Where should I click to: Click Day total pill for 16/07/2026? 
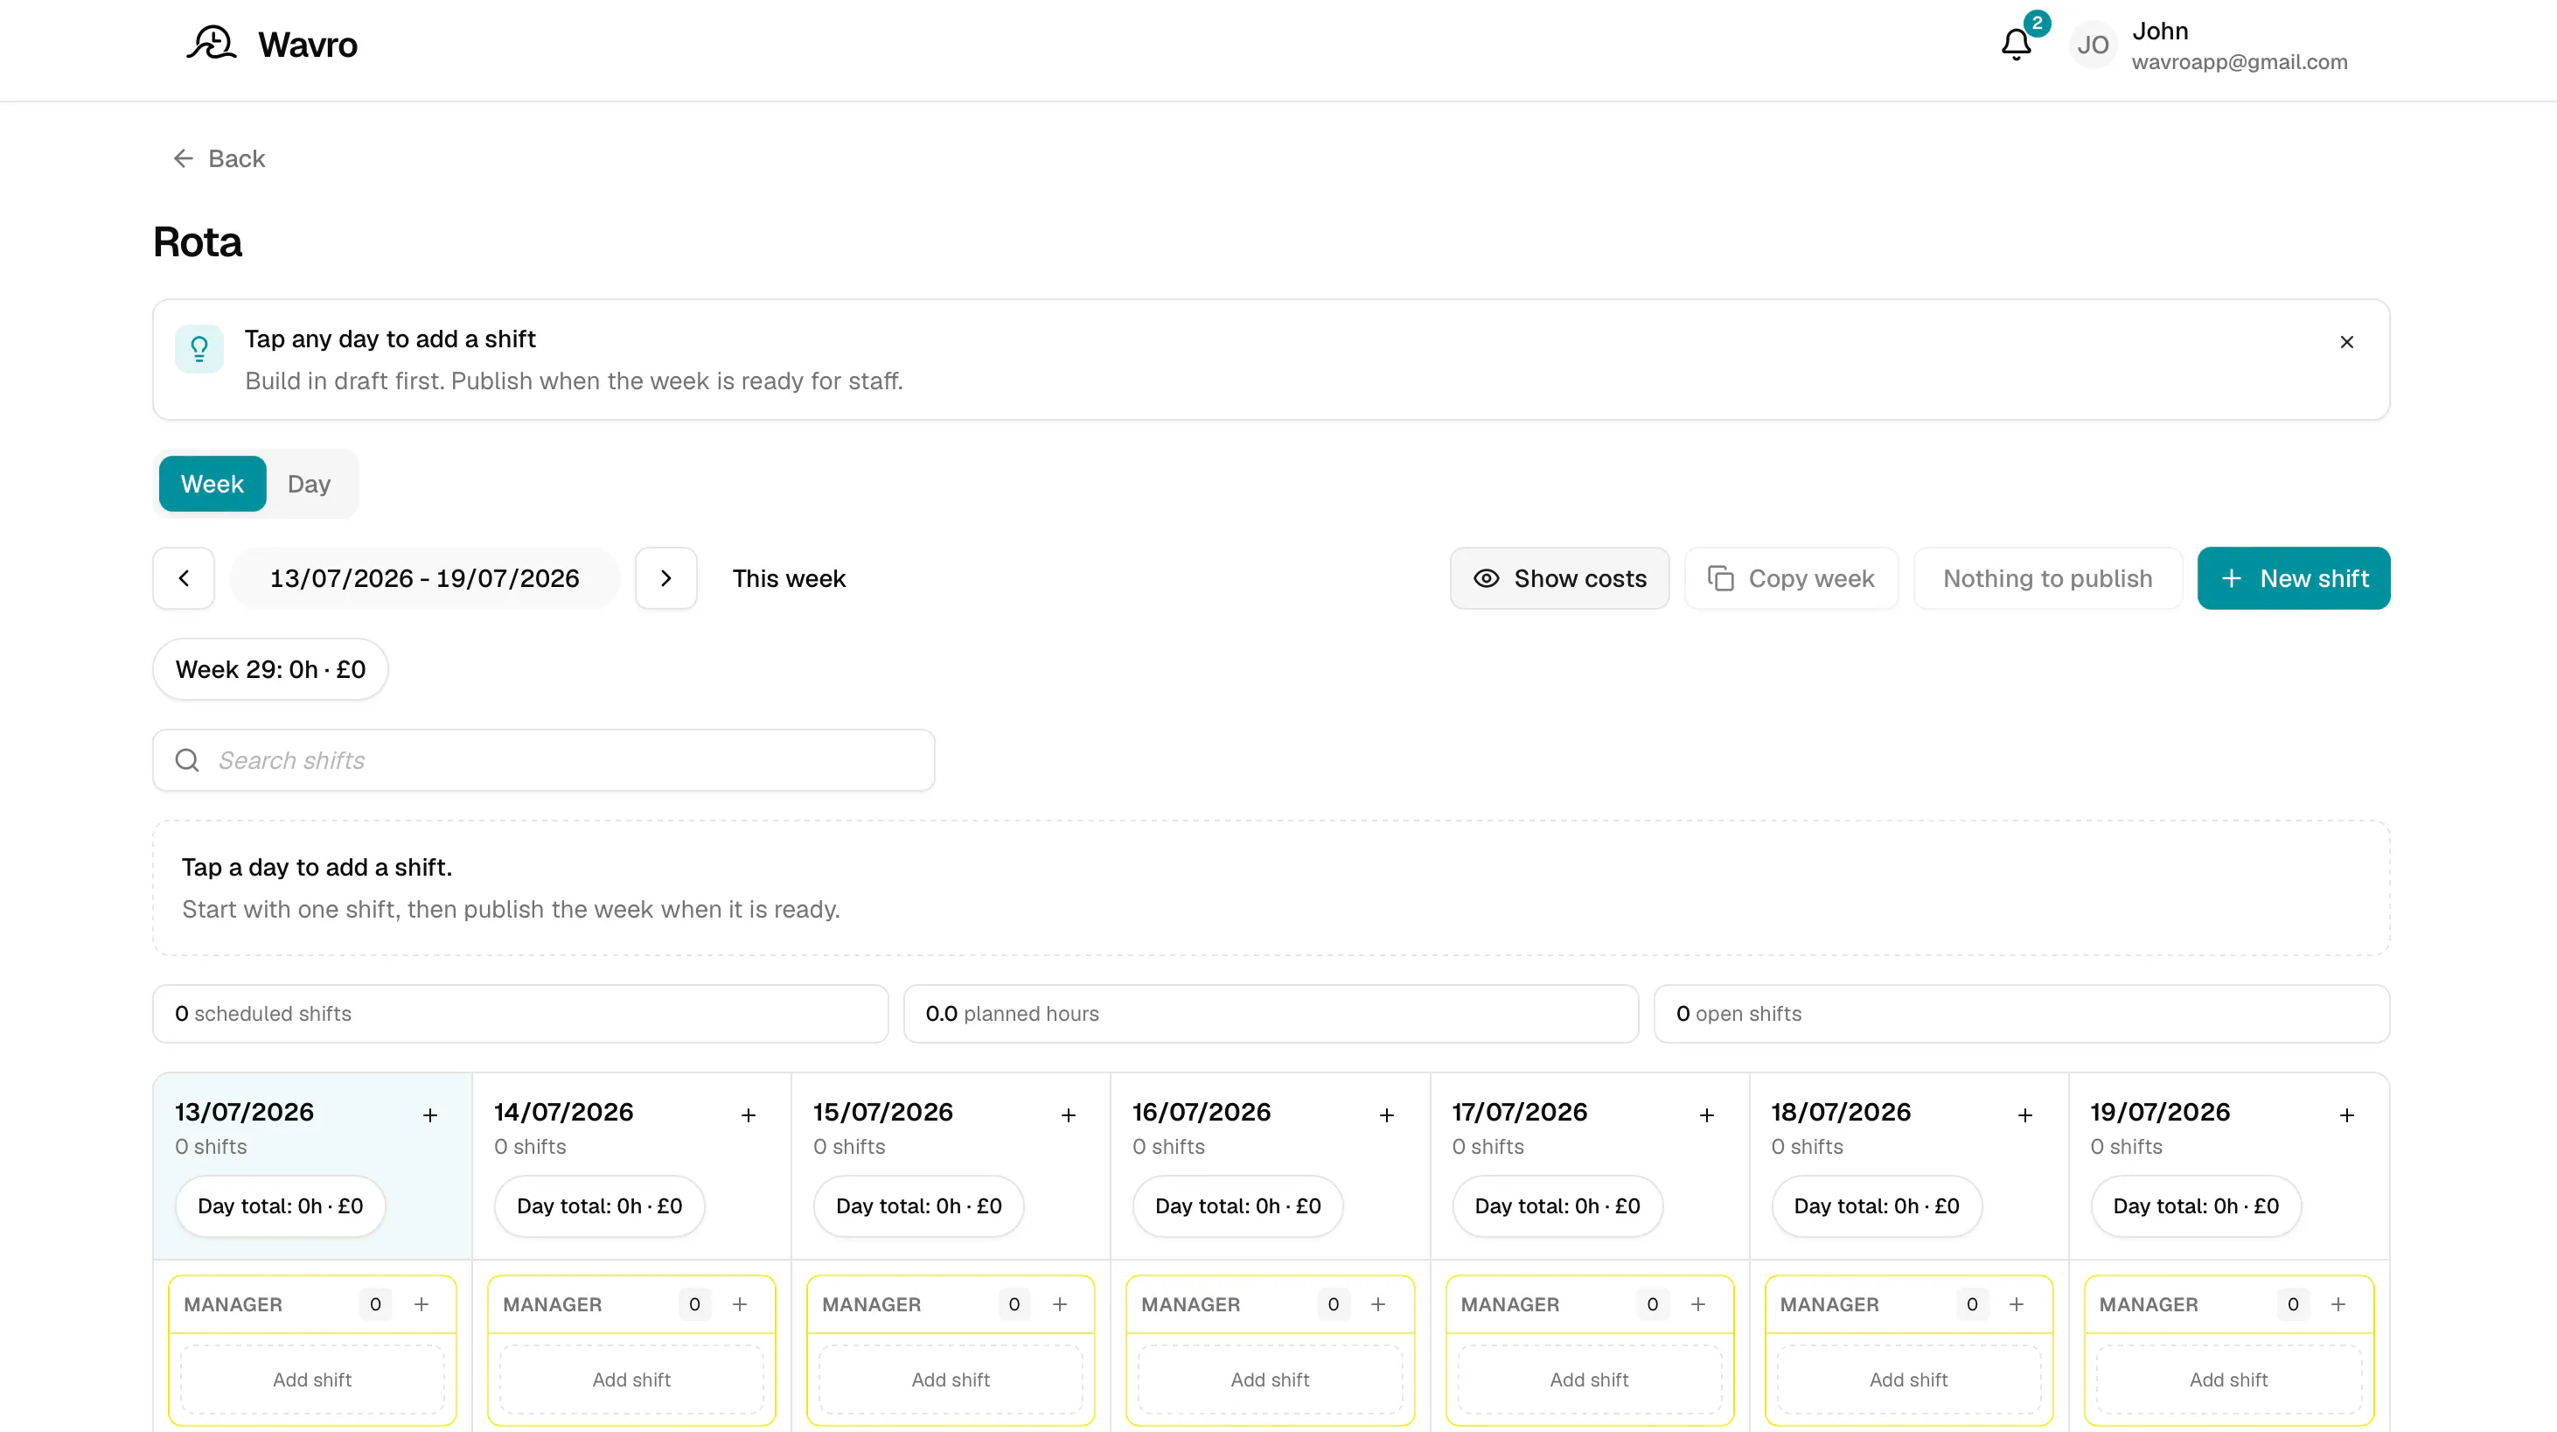coord(1237,1205)
